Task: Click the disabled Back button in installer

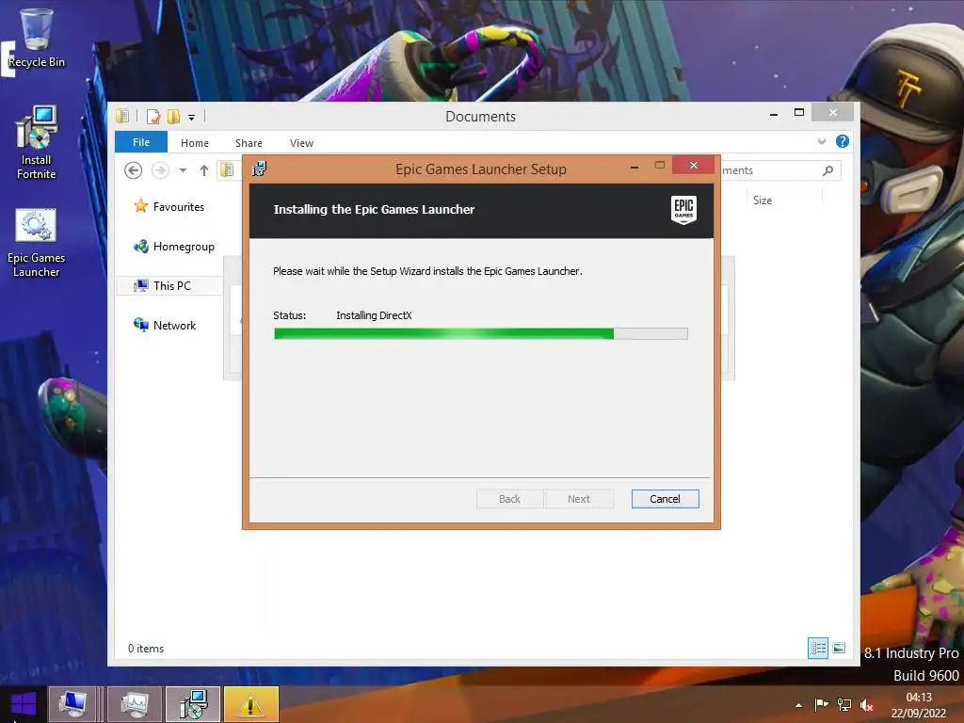Action: pos(509,499)
